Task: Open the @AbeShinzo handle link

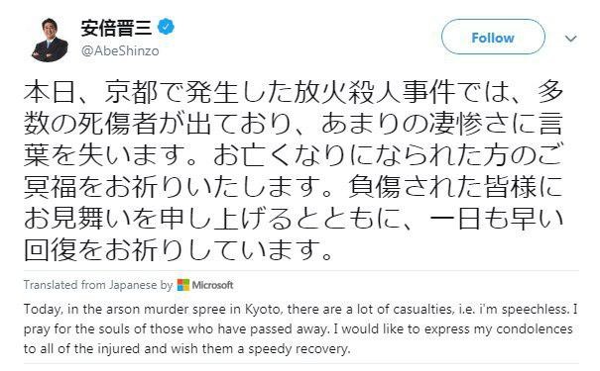Action: [x=120, y=51]
